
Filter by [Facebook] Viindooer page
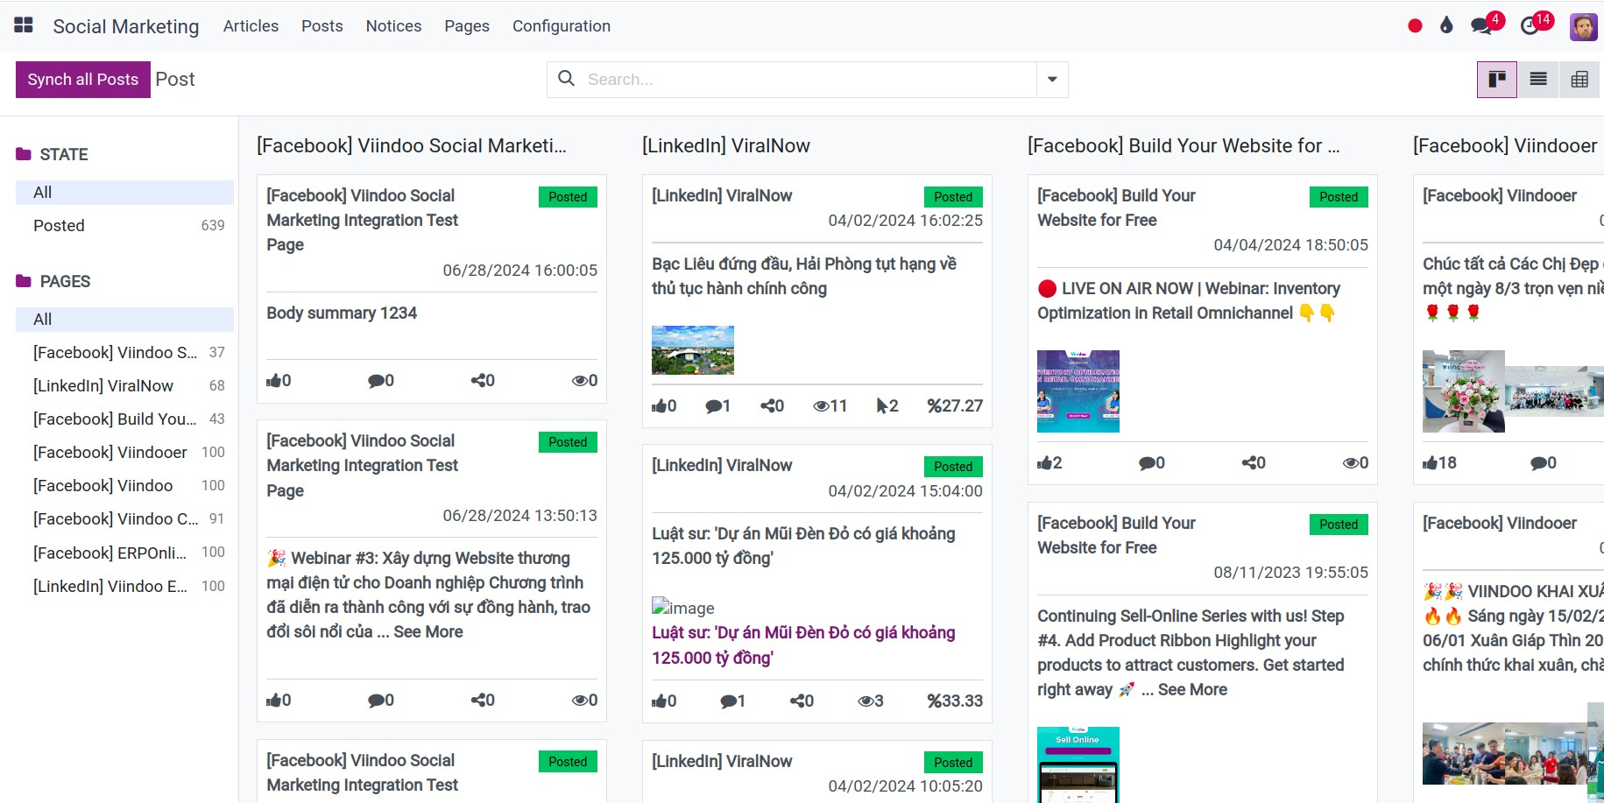[124, 453]
